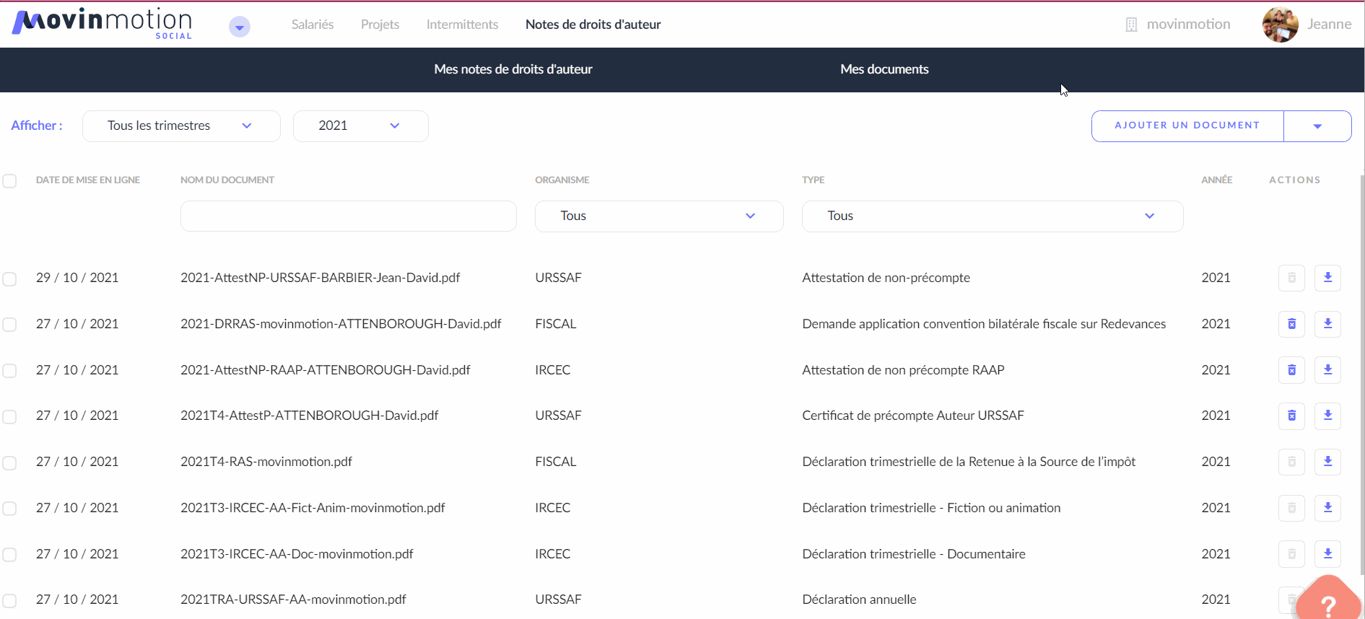Delete the 2021-AttestNP-RAAP-ATTENBOROUGH-David.pdf document
1365x619 pixels.
click(1291, 370)
